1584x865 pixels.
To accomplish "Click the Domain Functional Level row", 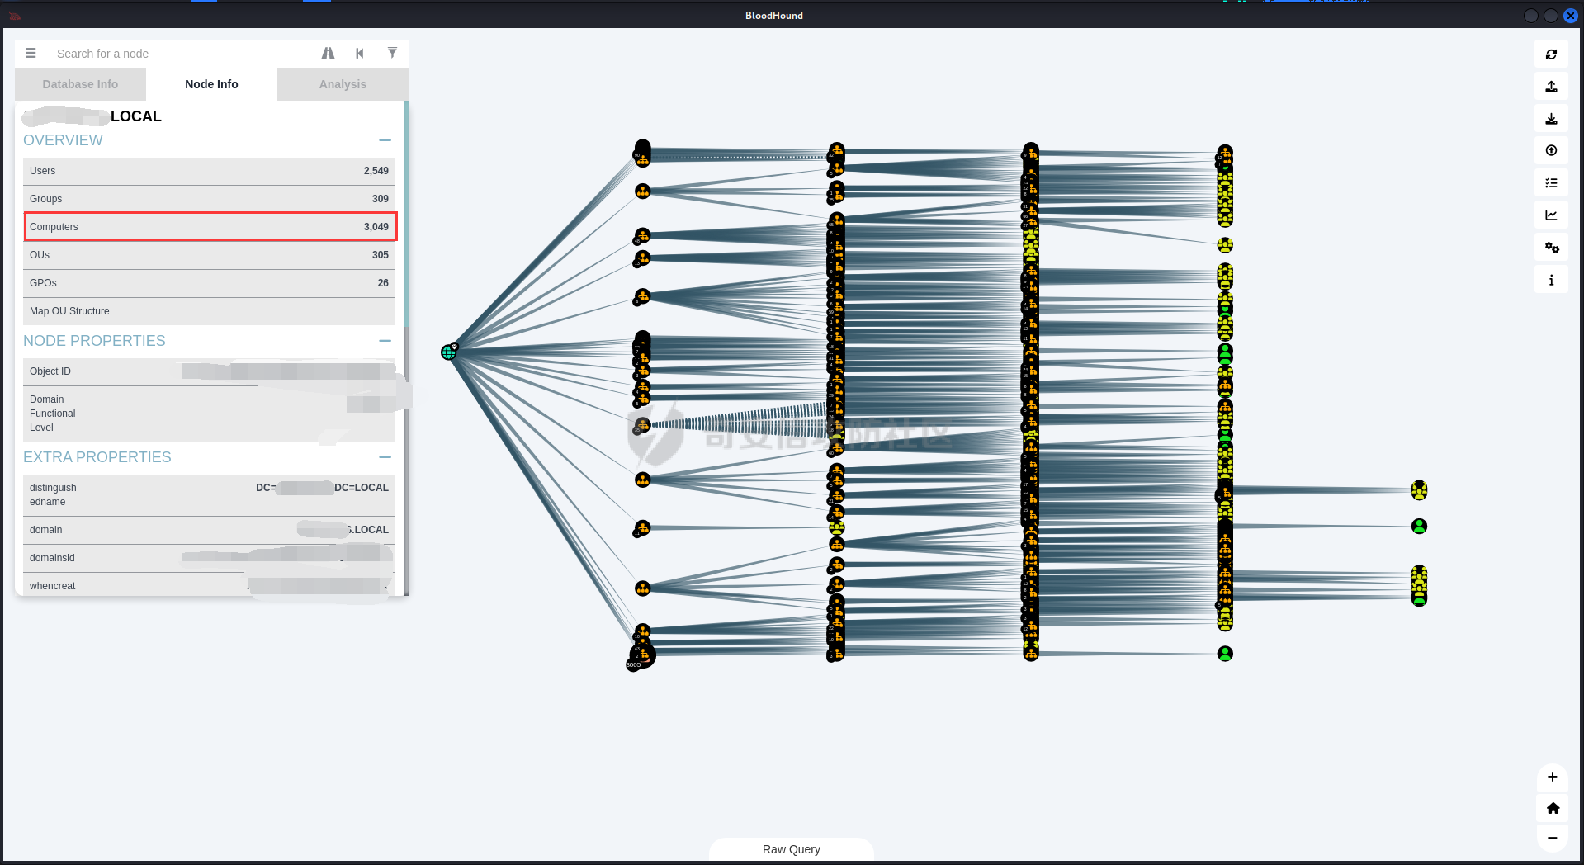I will [210, 414].
